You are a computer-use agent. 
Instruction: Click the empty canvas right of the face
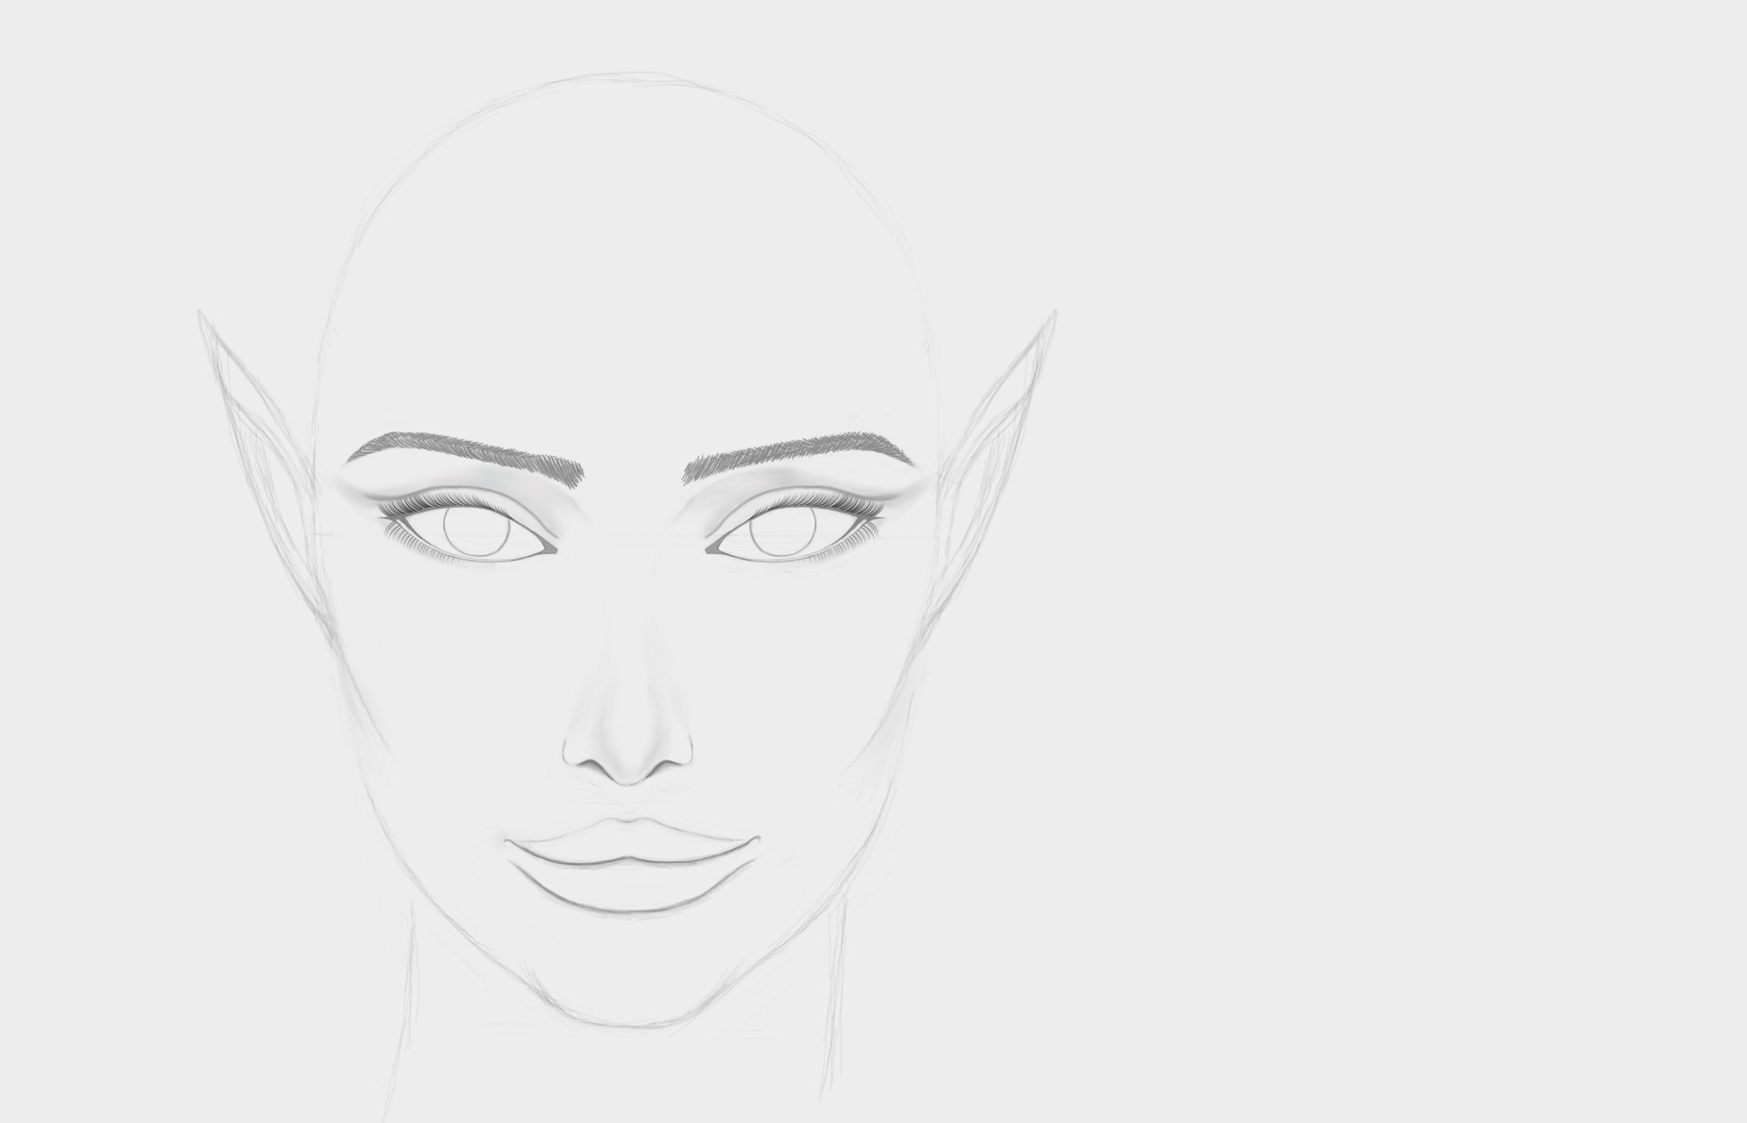click(x=1365, y=546)
